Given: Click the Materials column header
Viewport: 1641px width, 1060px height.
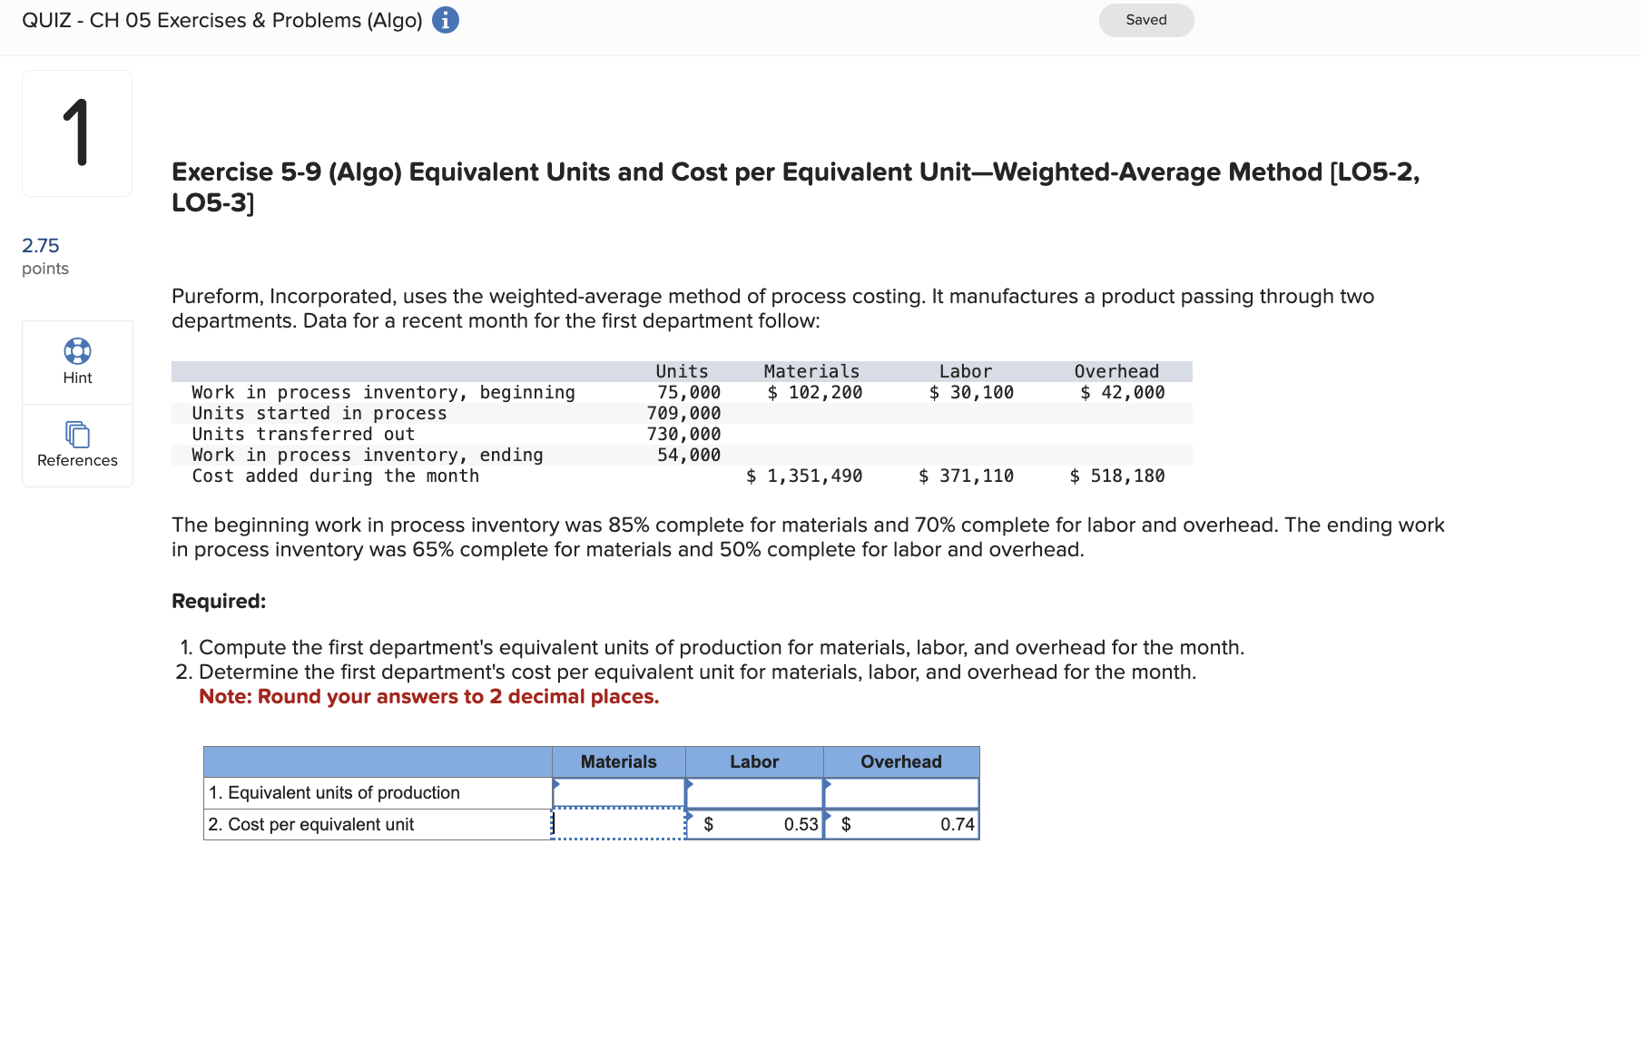Looking at the screenshot, I should tap(620, 761).
